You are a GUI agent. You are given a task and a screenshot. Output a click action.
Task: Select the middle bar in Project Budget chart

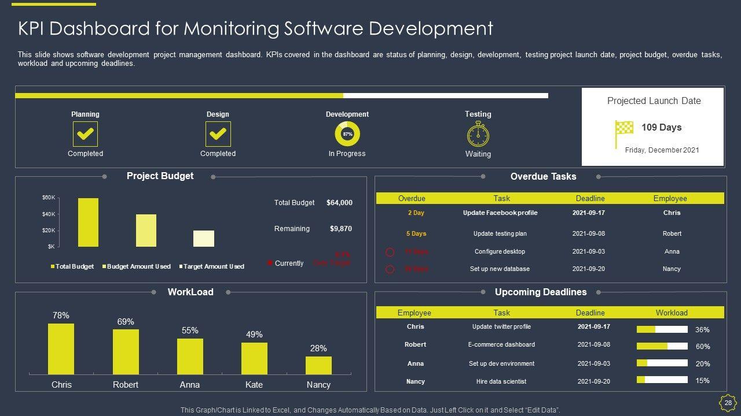[146, 231]
